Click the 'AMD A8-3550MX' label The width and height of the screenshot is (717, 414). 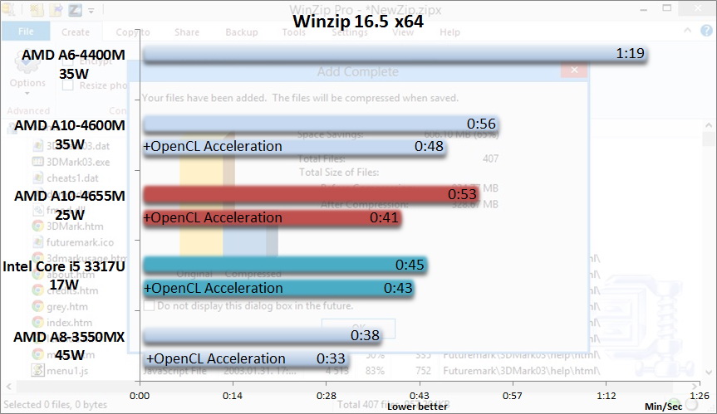tap(69, 337)
